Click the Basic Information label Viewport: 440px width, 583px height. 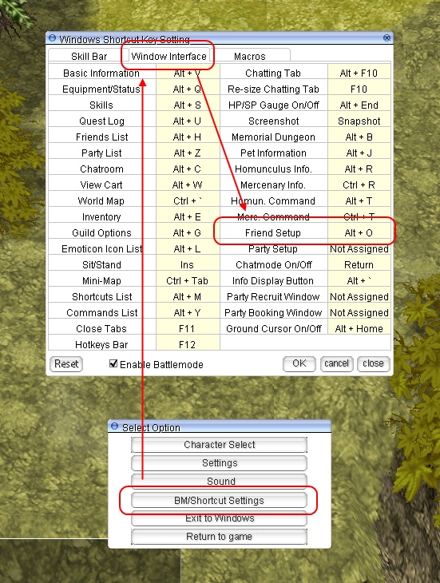(x=101, y=73)
